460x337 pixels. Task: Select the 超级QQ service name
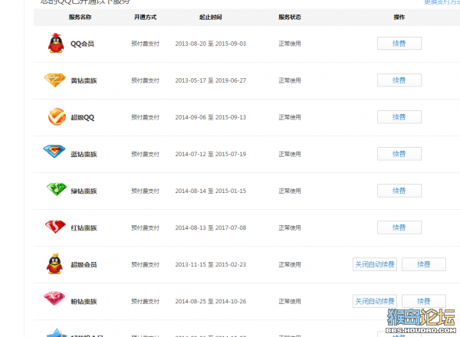[83, 117]
